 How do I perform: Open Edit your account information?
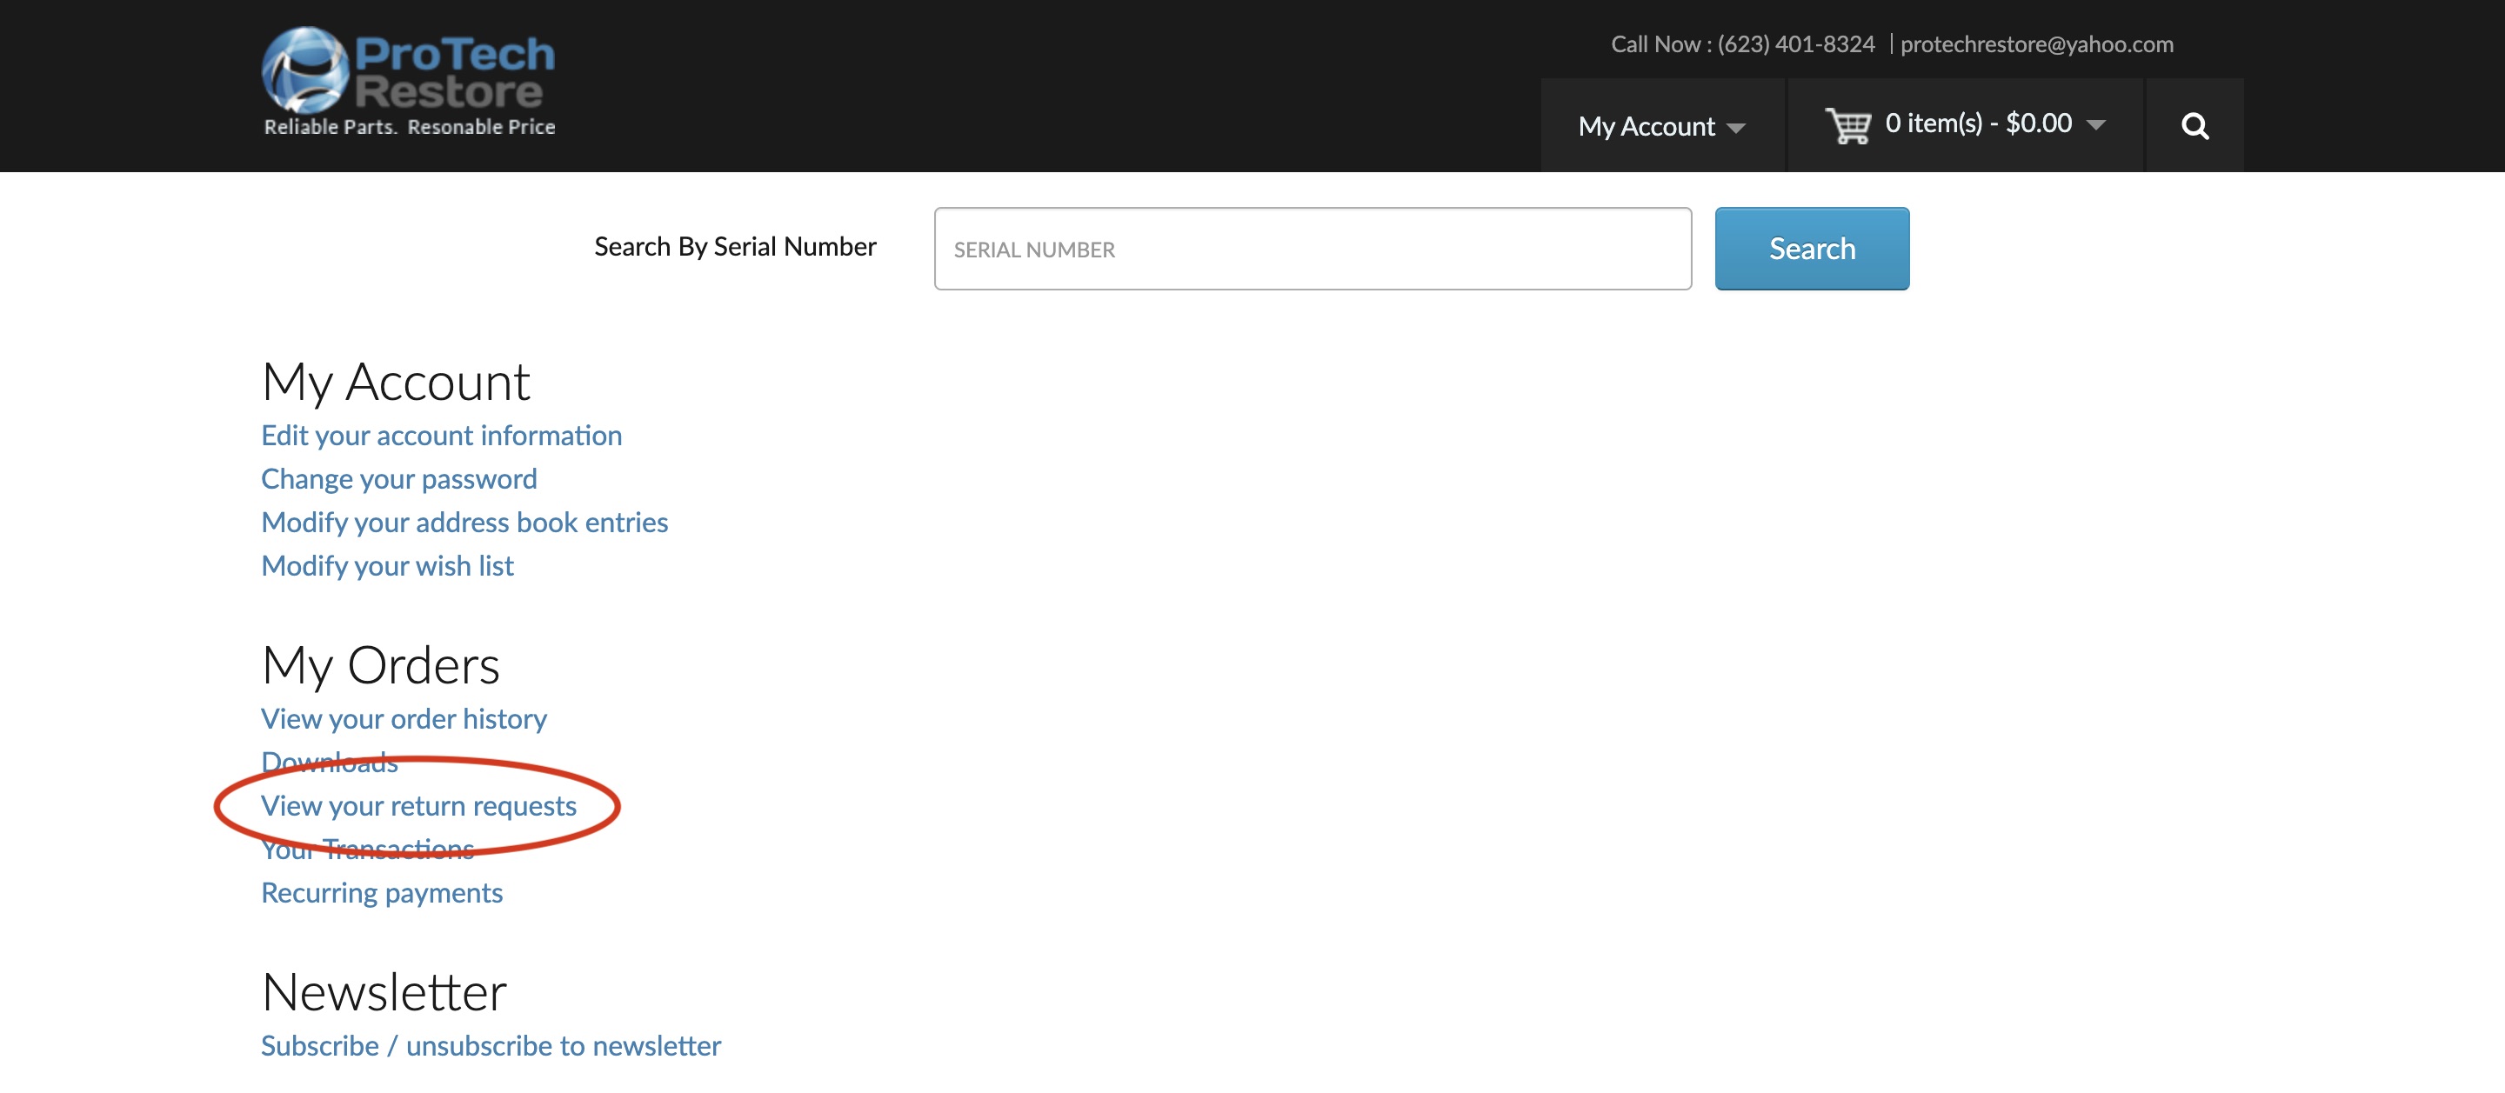click(x=442, y=435)
